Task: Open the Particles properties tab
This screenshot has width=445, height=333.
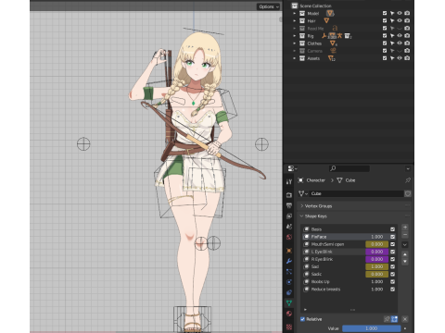Action: [289, 272]
